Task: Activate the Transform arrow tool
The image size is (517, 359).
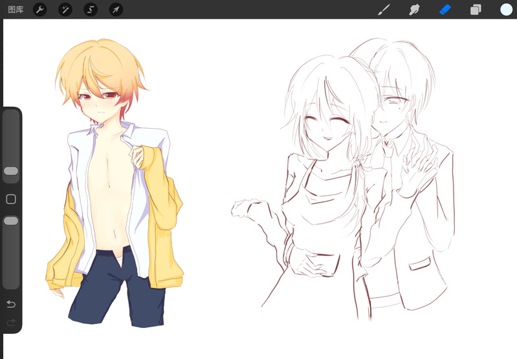Action: [116, 10]
